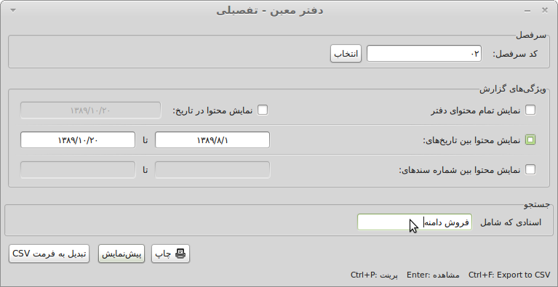Click the second document number field

pyautogui.click(x=78, y=170)
